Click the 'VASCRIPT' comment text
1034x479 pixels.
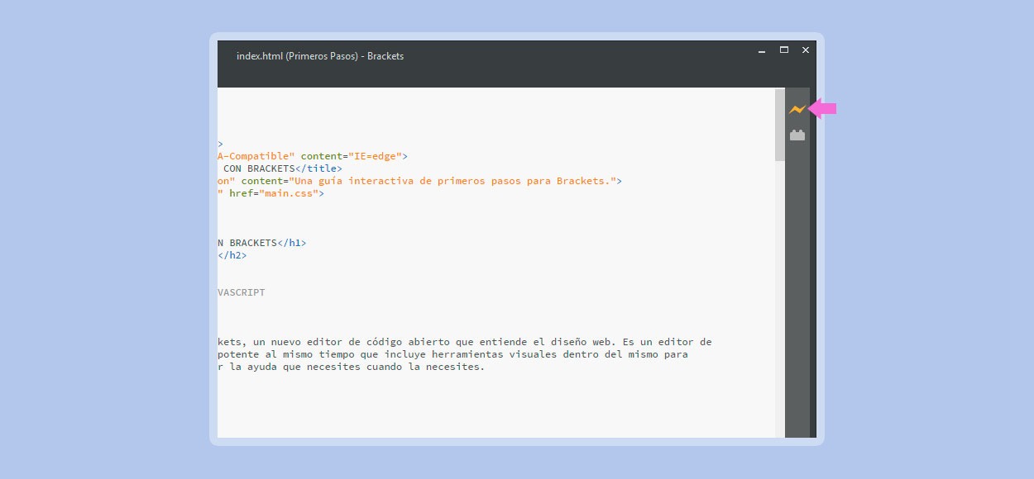click(x=242, y=292)
